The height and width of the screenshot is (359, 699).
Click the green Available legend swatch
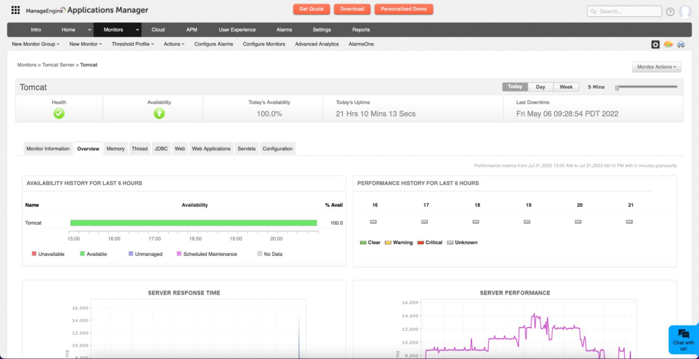tap(82, 253)
